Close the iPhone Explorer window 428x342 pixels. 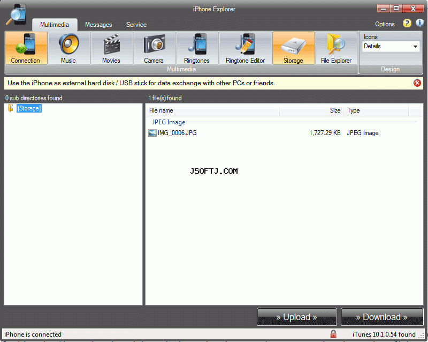(413, 9)
